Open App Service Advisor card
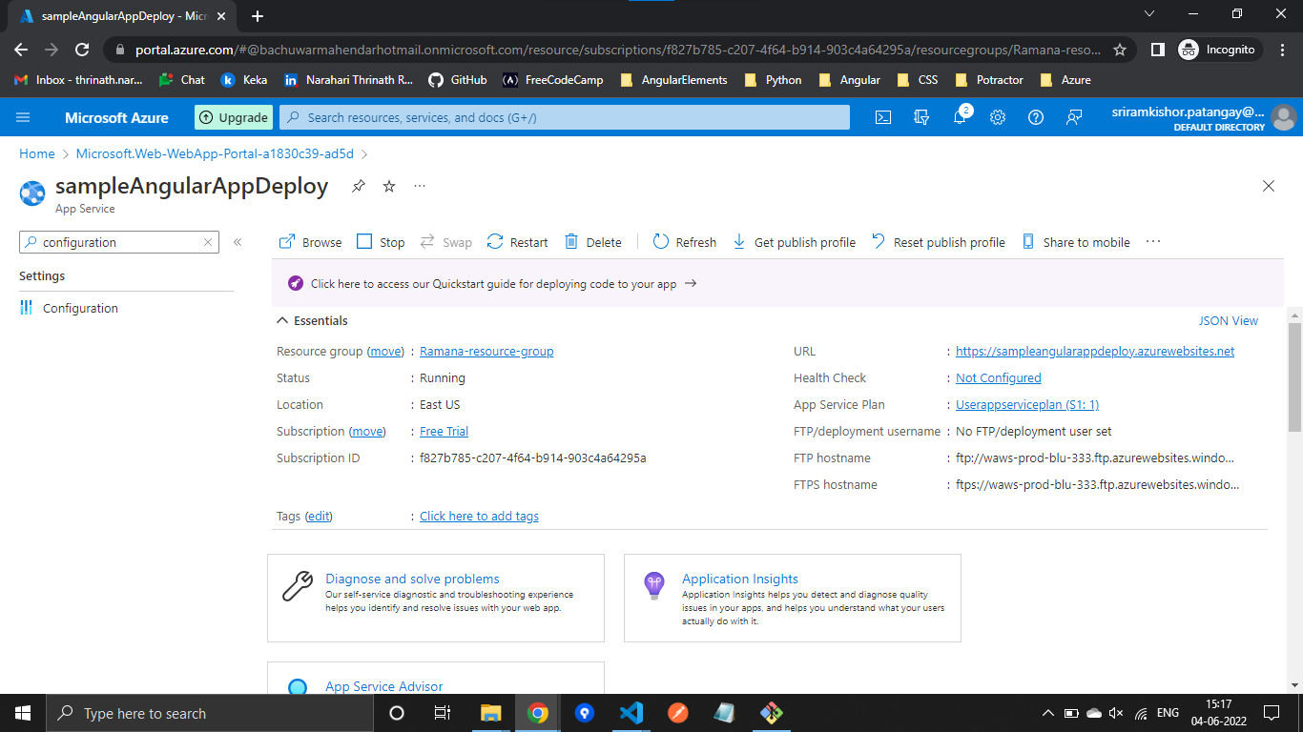 pos(436,679)
